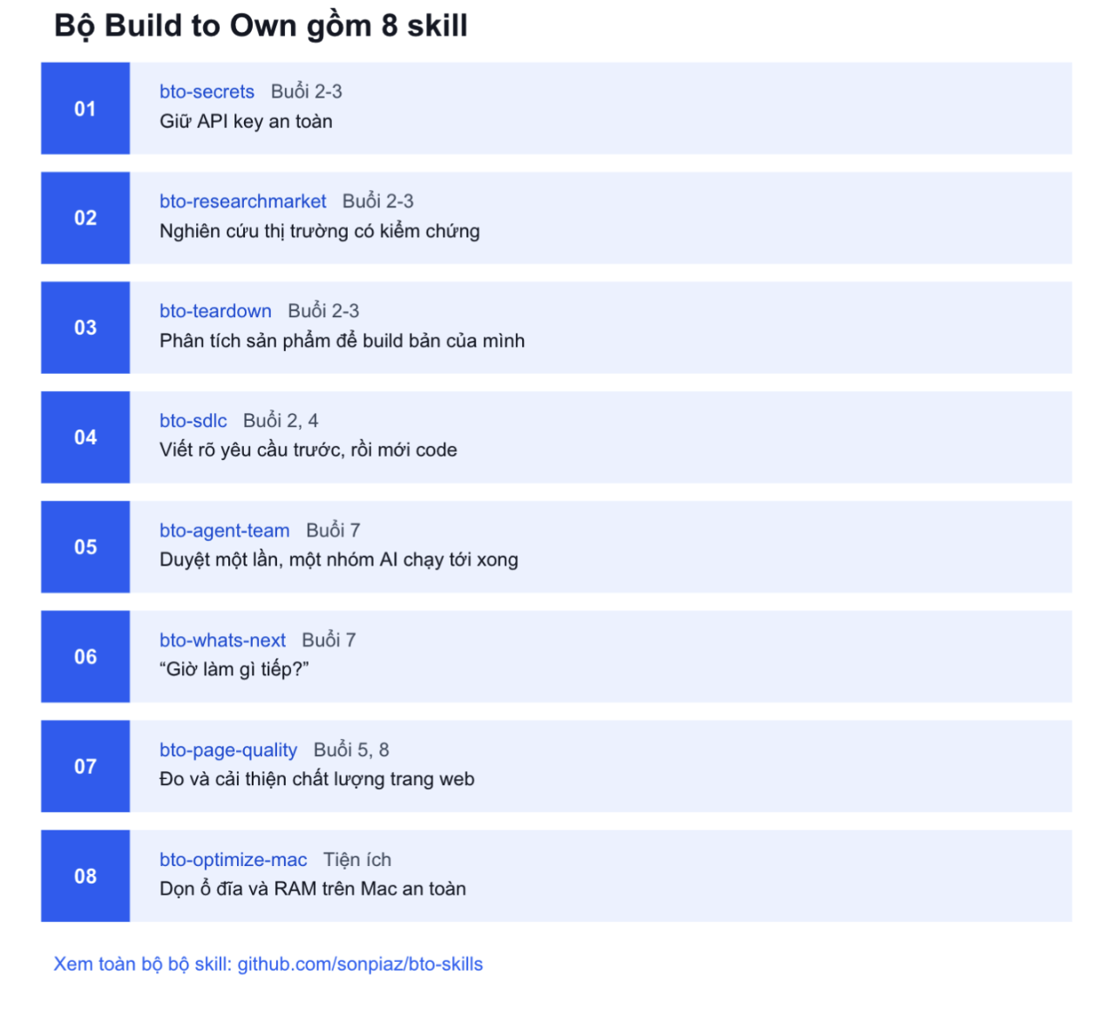1105x1009 pixels.
Task: Click 'Duyệt một lần, một nhóm AI chạy tới xong'
Action: pyautogui.click(x=338, y=559)
